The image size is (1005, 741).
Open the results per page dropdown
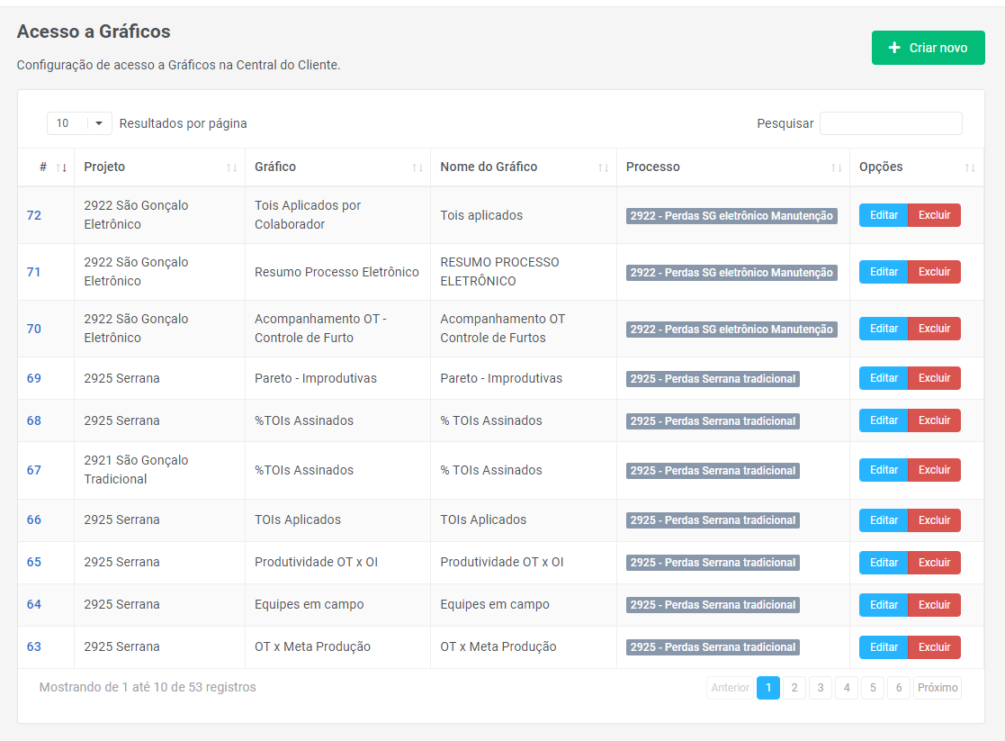pos(79,123)
